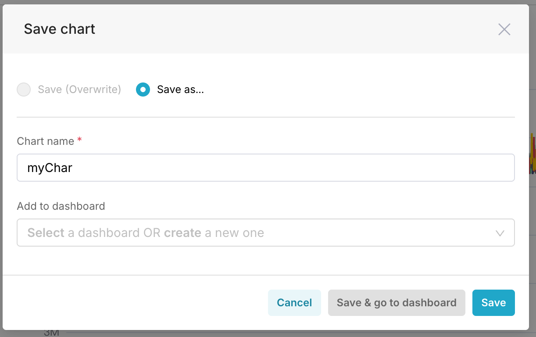
Task: Expand the dashboard selector chevron arrow
Action: [500, 233]
